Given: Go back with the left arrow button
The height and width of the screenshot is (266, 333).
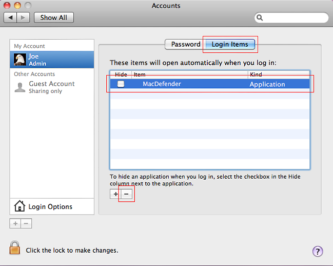Looking at the screenshot, I should tap(10, 17).
